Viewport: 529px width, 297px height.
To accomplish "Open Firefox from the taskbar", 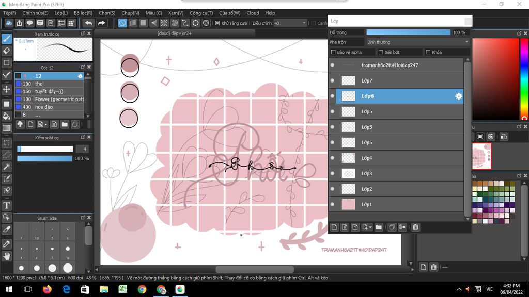I will (x=47, y=289).
